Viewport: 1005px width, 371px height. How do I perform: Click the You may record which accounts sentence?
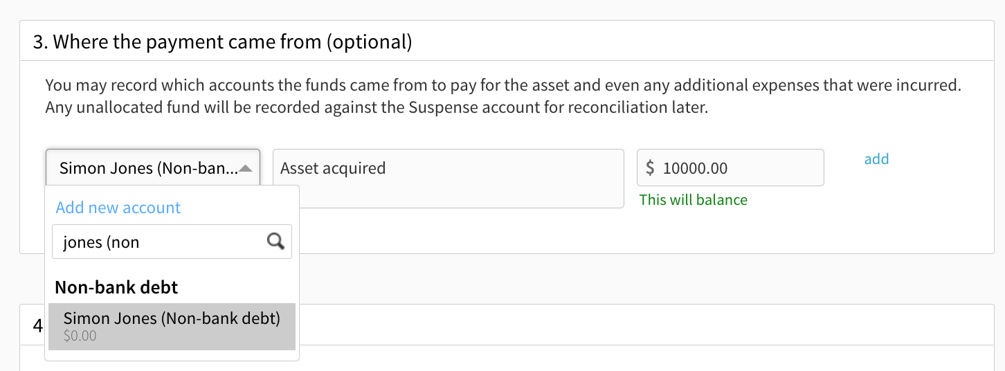504,87
